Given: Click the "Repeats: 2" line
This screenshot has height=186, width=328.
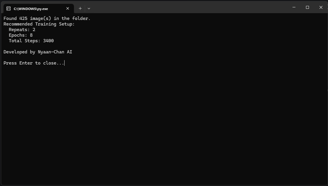Looking at the screenshot, I should coord(22,30).
